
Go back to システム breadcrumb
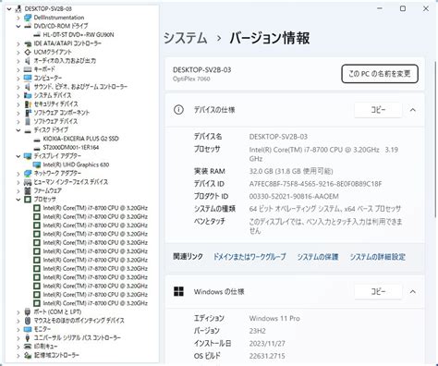[185, 38]
